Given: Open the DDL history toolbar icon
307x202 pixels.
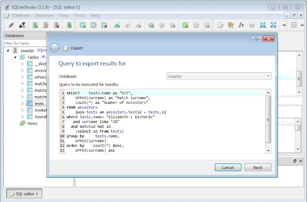Looking at the screenshot, I should [x=231, y=25].
